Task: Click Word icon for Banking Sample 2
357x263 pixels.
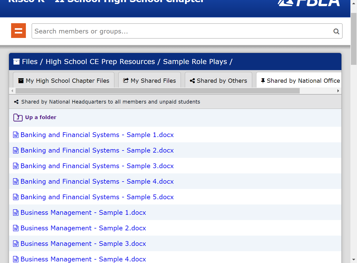Action: [16, 150]
